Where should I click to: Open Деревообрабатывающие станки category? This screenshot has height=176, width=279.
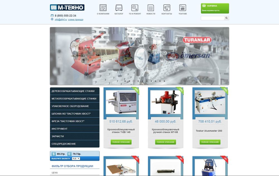pyautogui.click(x=75, y=91)
